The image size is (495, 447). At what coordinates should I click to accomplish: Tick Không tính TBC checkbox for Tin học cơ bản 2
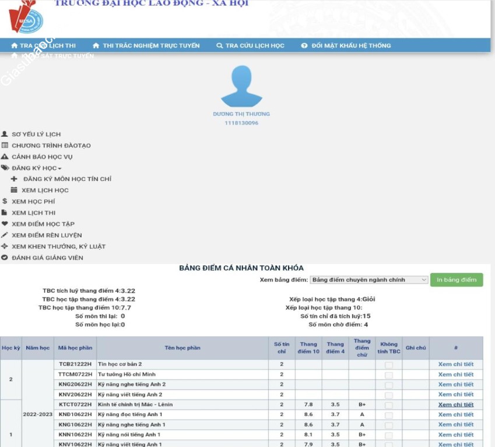389,365
